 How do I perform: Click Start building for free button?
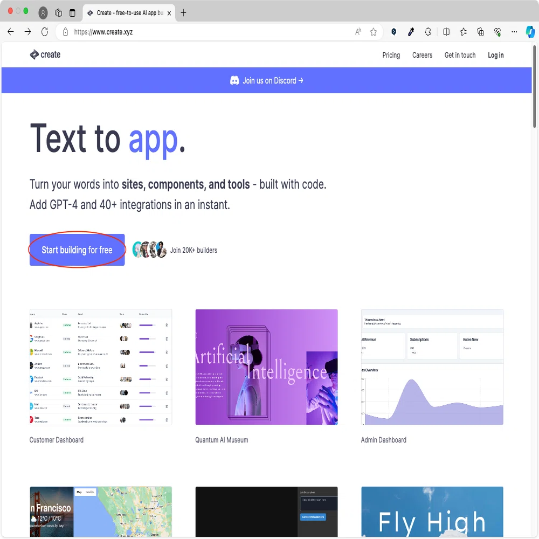pos(77,250)
